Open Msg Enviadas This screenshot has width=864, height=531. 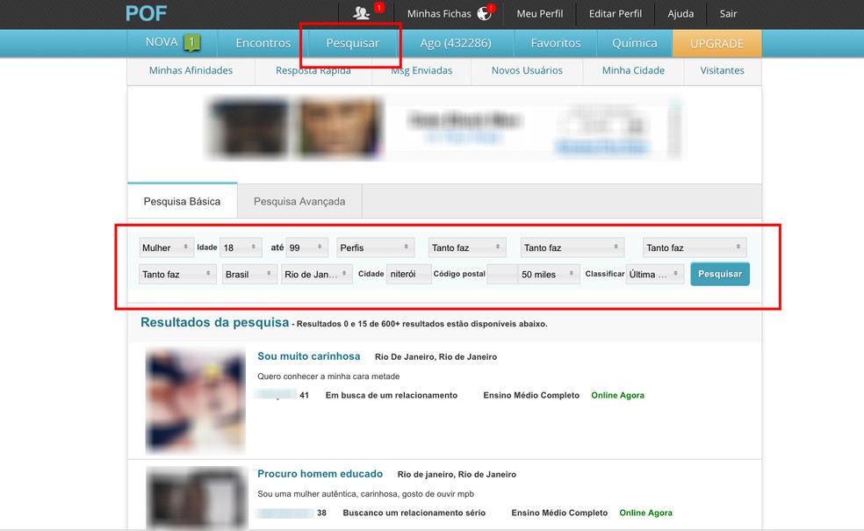421,70
